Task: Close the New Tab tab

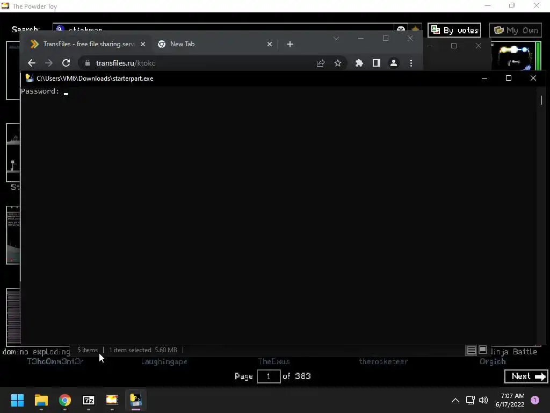Action: 270,44
